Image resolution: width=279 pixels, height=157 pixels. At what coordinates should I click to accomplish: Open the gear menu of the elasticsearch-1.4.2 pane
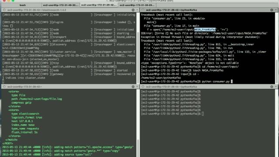pos(133,10)
